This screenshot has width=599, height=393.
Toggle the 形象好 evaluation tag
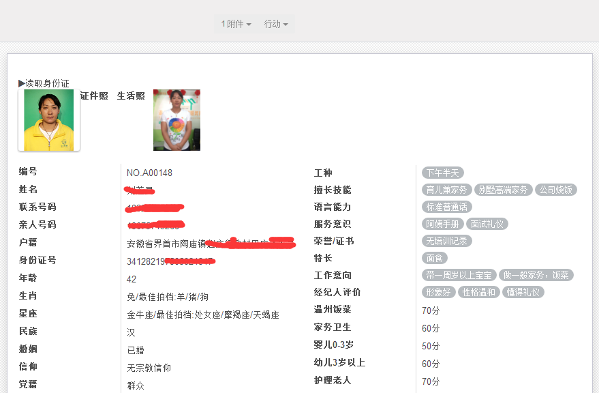(440, 291)
